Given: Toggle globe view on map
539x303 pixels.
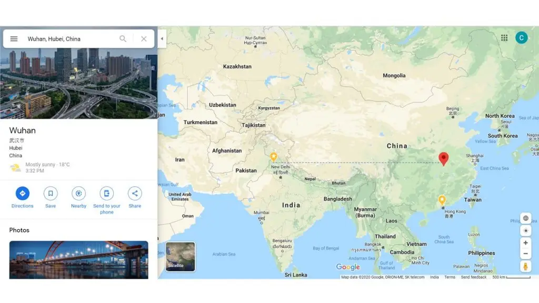Looking at the screenshot, I should click(525, 218).
